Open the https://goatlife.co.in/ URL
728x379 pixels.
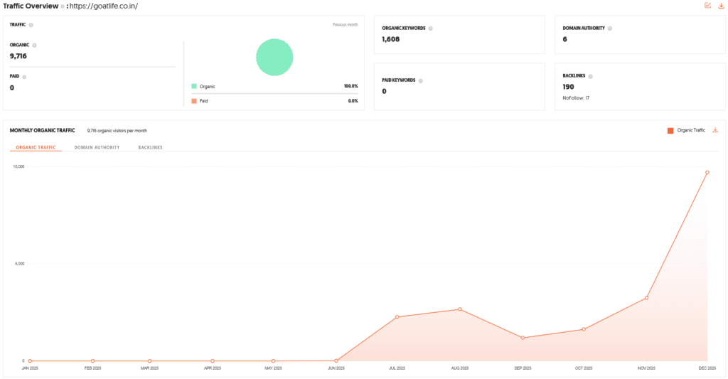104,6
